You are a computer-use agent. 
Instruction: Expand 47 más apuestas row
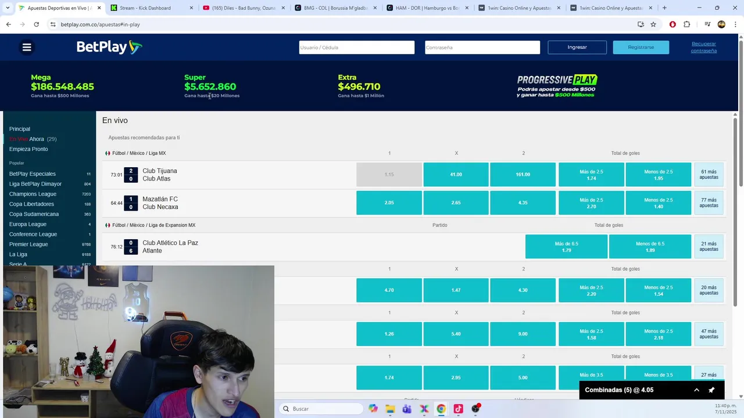(709, 334)
